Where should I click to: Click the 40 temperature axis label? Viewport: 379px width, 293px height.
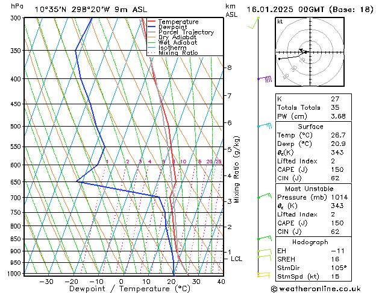pos(221,282)
